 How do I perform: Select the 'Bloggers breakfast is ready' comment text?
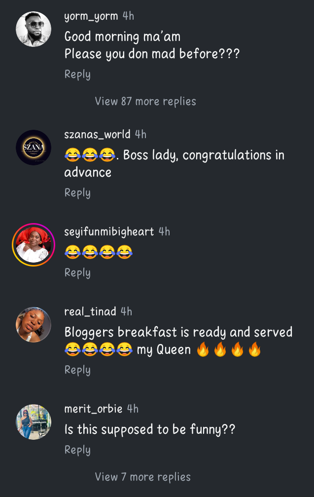[x=178, y=341]
